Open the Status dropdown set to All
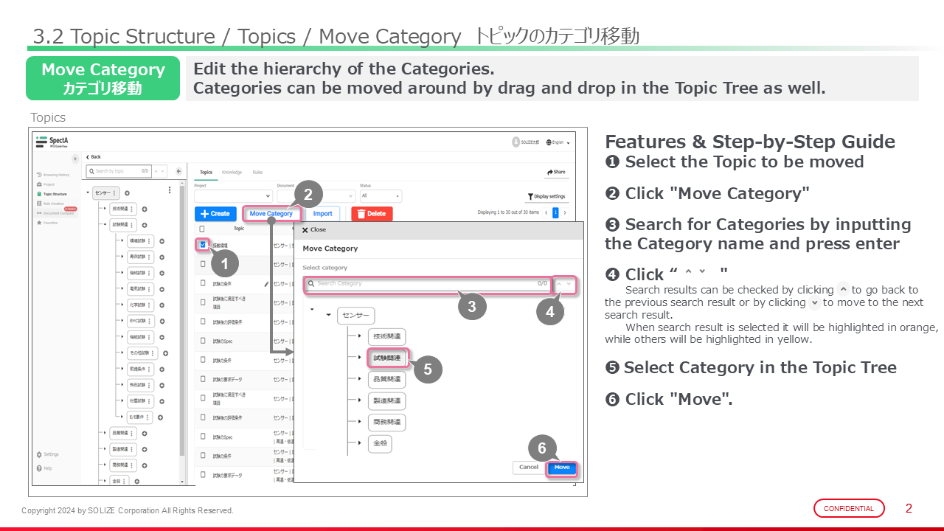 coord(381,196)
